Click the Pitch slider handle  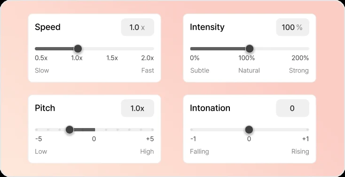tap(70, 129)
